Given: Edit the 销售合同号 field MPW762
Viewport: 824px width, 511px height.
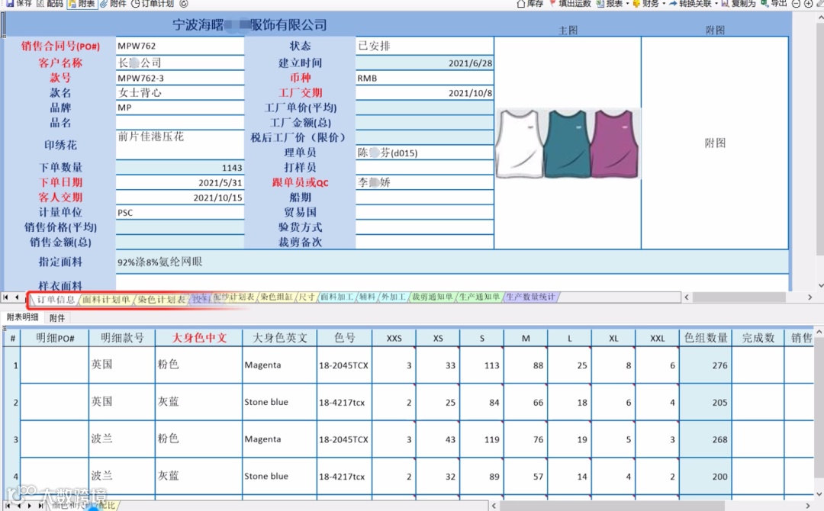Looking at the screenshot, I should pos(180,46).
